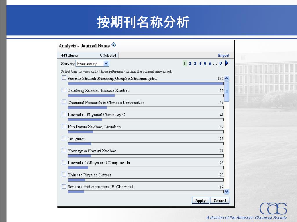
Task: Click 'Journal of Alloys and Compounds' label
Action: [x=99, y=163]
